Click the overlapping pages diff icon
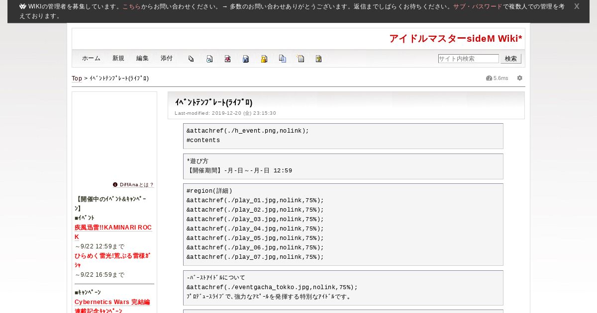597x313 pixels. click(x=191, y=59)
